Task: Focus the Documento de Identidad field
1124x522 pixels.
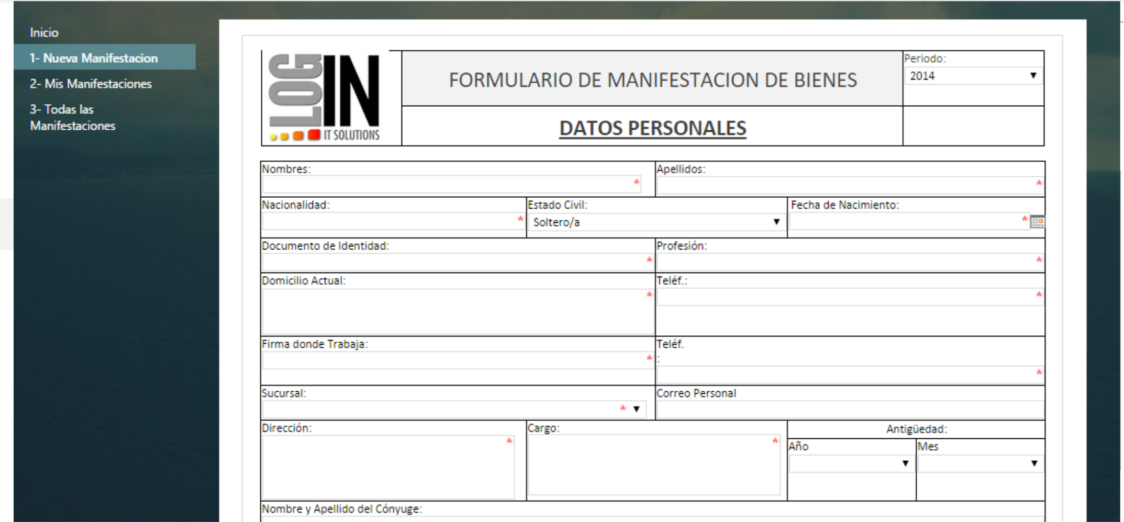Action: 458,262
